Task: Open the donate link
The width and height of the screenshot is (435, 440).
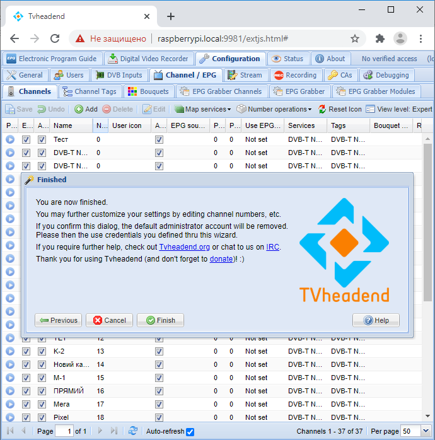Action: tap(221, 258)
